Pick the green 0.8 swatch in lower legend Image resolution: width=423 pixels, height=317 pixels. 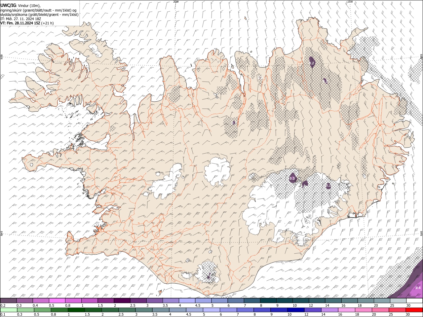click(x=59, y=310)
